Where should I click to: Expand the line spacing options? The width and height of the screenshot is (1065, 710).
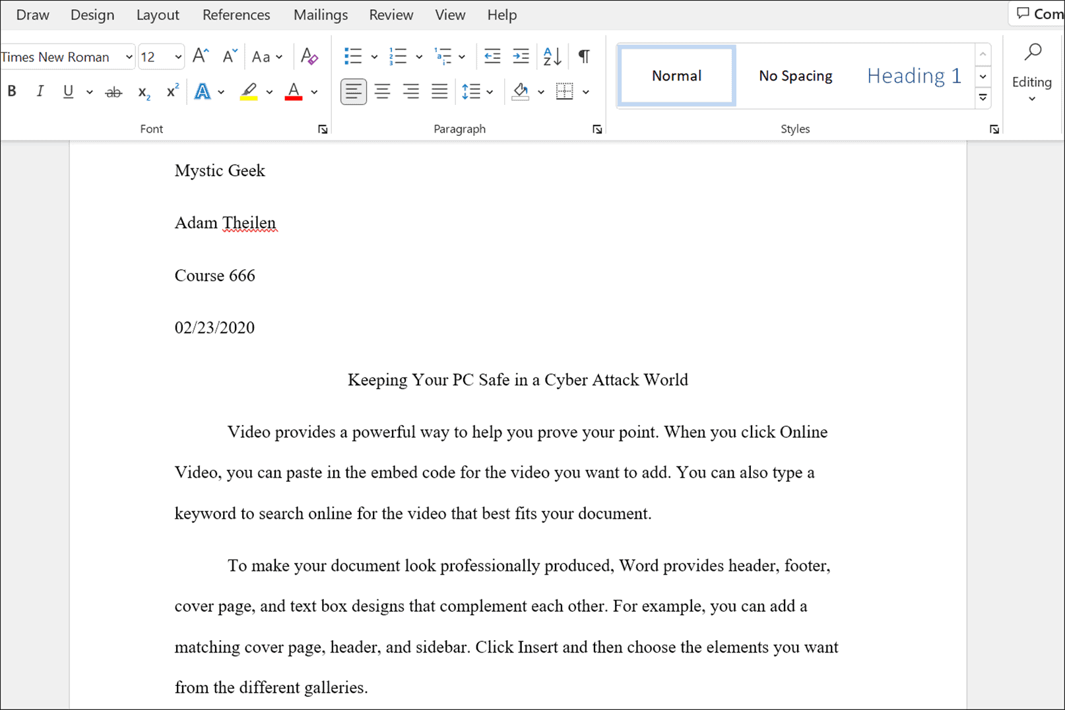click(x=489, y=91)
